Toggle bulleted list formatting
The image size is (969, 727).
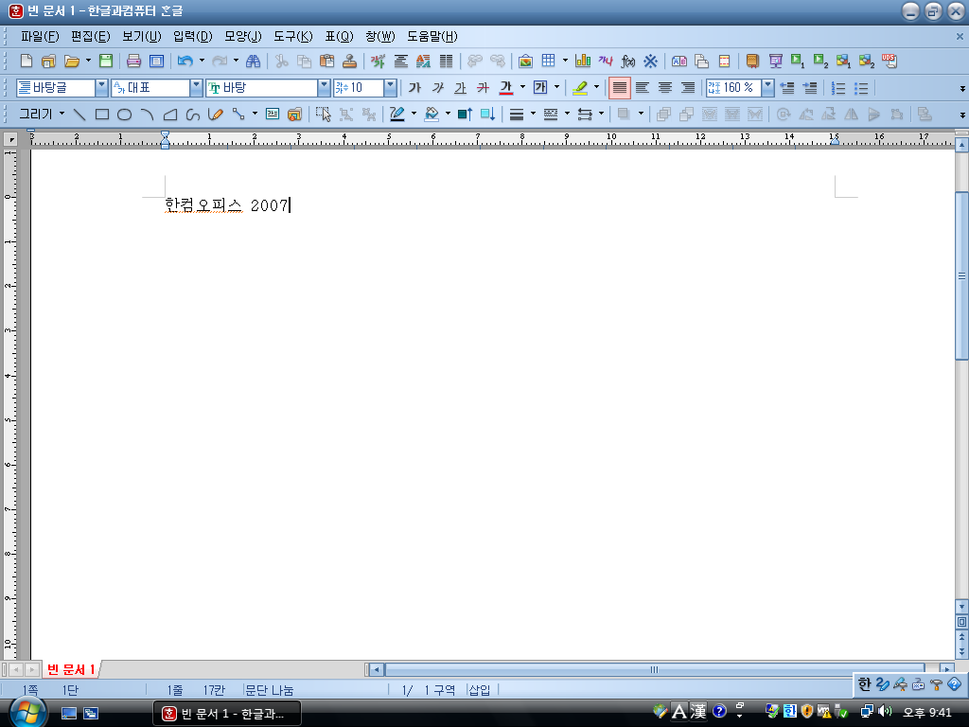click(x=861, y=88)
